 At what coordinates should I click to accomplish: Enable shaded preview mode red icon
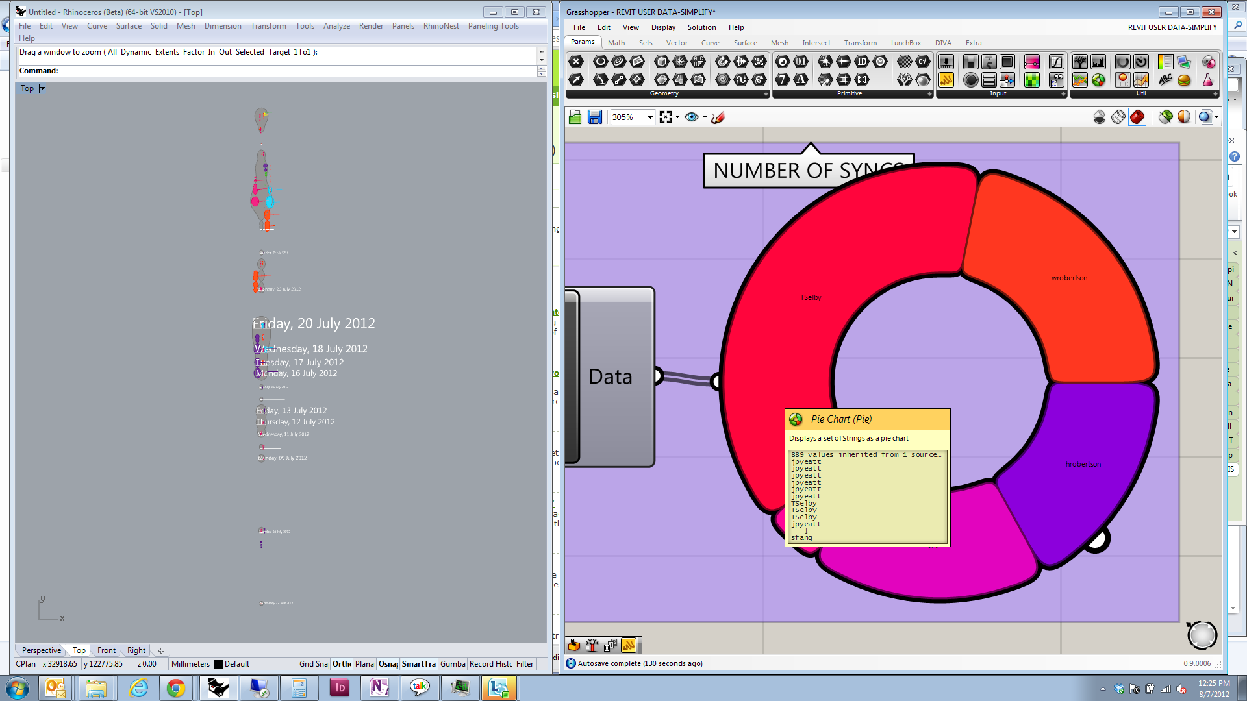[x=1137, y=117]
